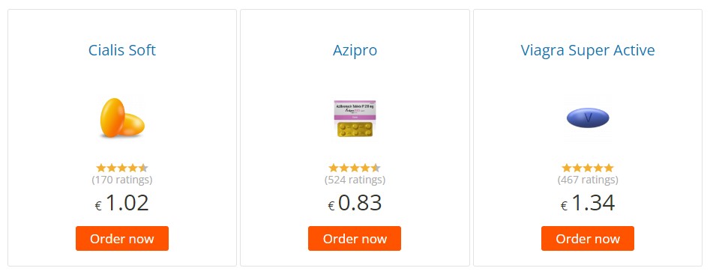Open the Cialis Soft product title link

tap(122, 50)
